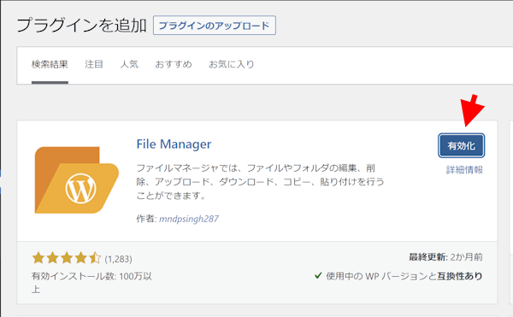The width and height of the screenshot is (513, 317).
Task: Click the red arrow pointing at 有効化
Action: 471,110
